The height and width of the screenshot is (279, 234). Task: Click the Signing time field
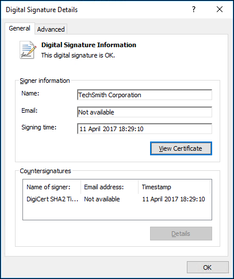144,129
